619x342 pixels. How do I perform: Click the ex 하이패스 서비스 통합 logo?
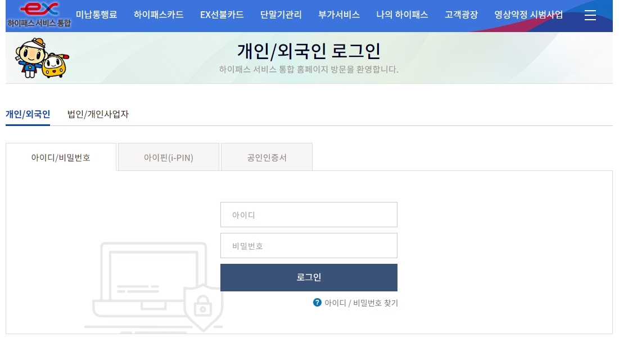[39, 15]
